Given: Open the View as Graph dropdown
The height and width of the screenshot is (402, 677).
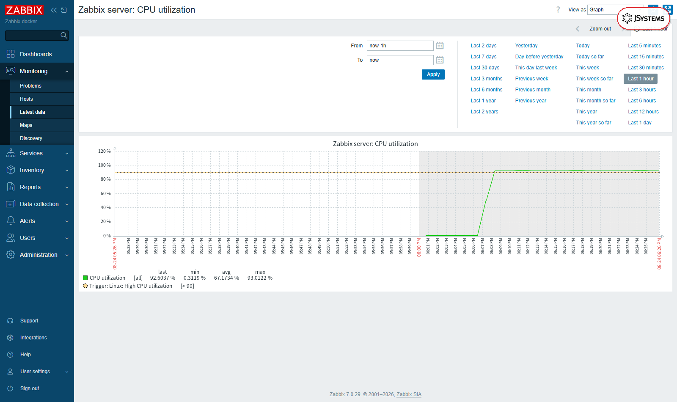Looking at the screenshot, I should (x=616, y=10).
